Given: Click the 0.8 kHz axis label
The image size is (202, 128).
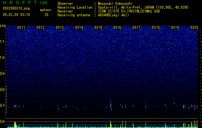Looking at the screenshot, I should pos(3,90).
